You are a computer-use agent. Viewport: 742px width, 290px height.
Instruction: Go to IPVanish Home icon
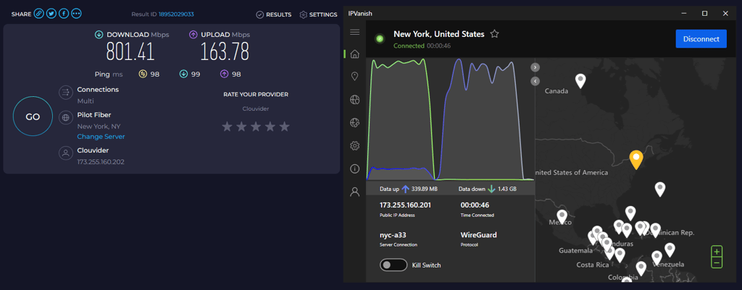coord(354,54)
